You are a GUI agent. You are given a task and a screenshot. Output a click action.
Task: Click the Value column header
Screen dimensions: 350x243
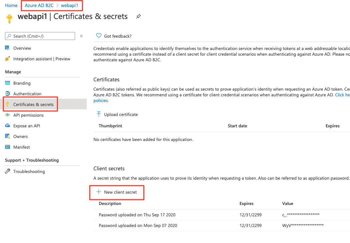click(x=288, y=204)
